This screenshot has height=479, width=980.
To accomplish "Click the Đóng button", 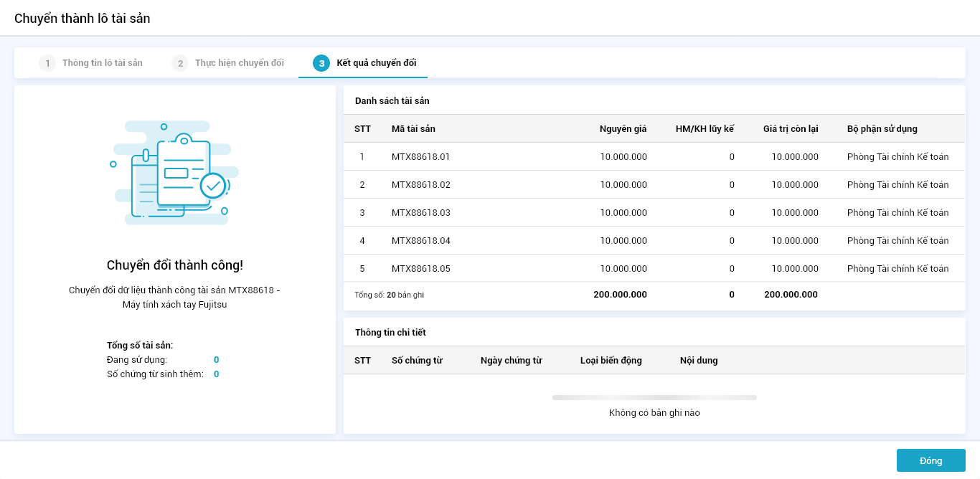I will point(930,460).
